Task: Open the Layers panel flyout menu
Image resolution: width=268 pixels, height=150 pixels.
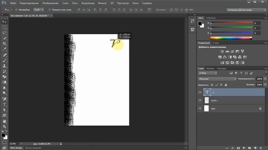Action: [x=265, y=68]
